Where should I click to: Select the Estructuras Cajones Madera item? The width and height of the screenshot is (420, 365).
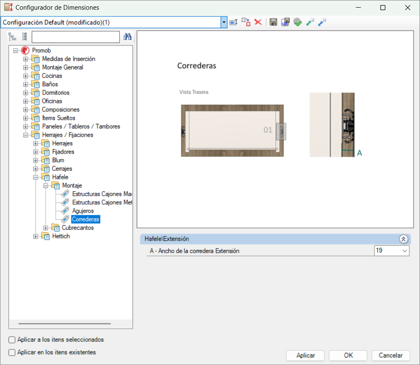[102, 194]
